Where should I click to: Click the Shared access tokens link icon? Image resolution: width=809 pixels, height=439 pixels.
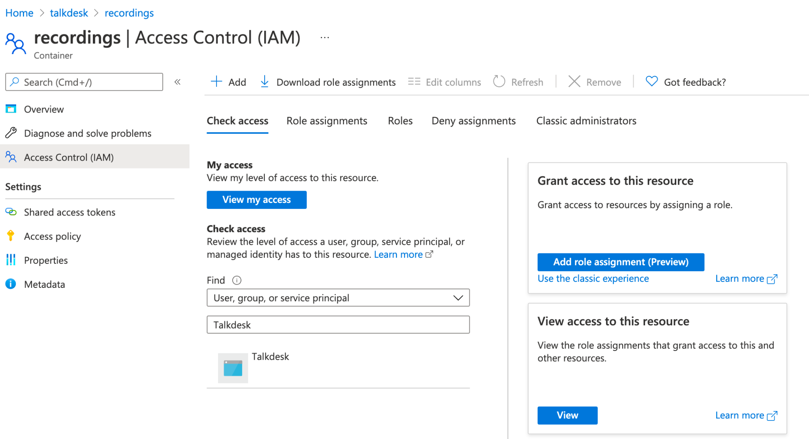pyautogui.click(x=11, y=212)
